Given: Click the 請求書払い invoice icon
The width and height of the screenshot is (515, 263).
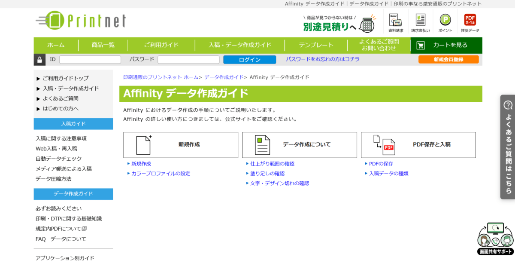Looking at the screenshot, I should (420, 23).
